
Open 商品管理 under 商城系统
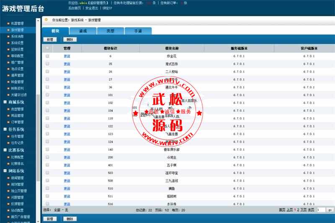[x=17, y=115]
